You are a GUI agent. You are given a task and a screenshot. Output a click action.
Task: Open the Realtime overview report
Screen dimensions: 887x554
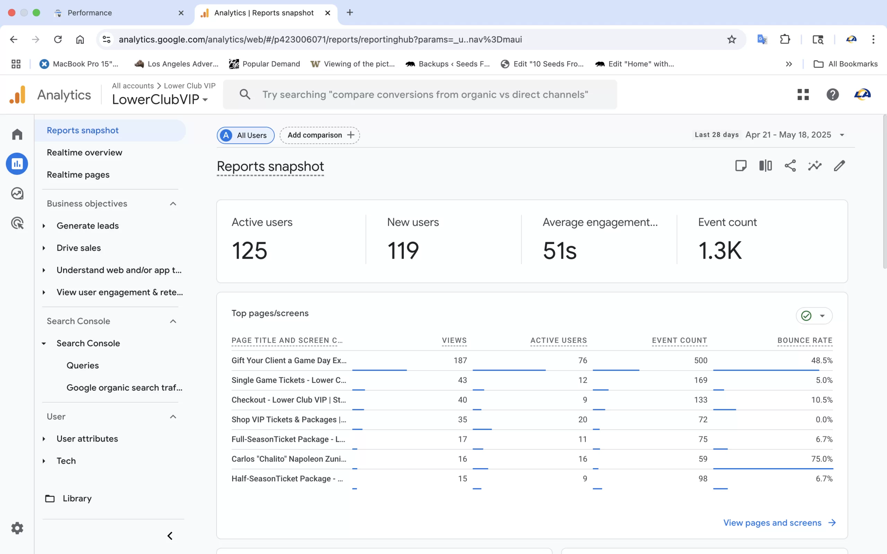(84, 152)
